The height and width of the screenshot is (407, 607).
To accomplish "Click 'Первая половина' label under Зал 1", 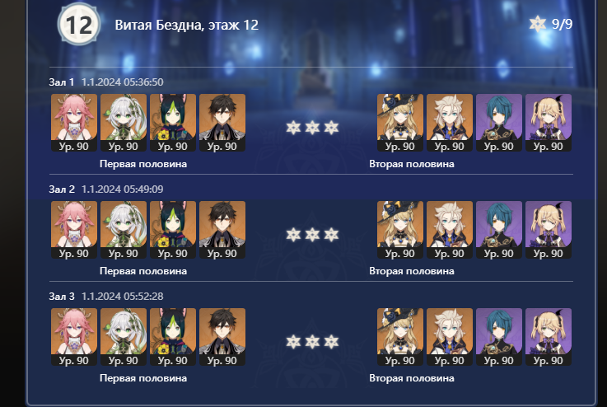I will [x=143, y=164].
